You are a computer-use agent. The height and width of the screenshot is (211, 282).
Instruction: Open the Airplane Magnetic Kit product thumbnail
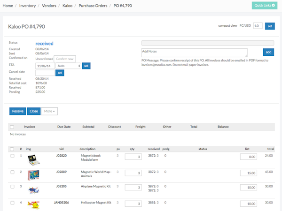pos(34,190)
